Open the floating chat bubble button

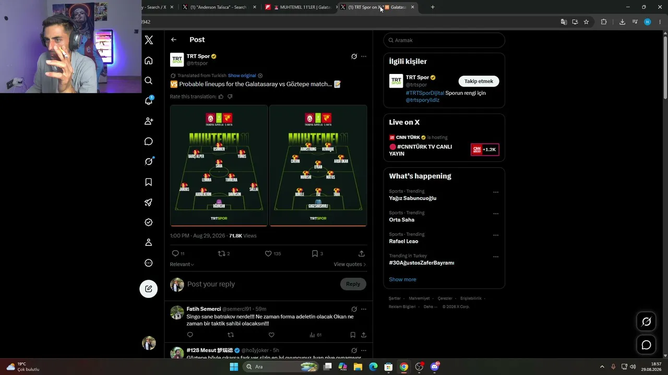(x=646, y=345)
